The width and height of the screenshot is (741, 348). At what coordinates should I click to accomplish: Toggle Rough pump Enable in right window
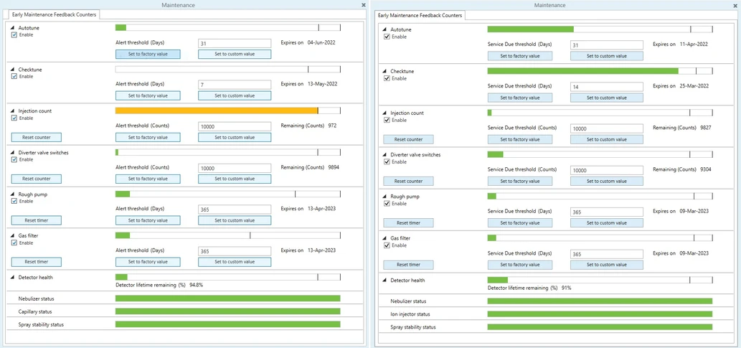(x=387, y=203)
